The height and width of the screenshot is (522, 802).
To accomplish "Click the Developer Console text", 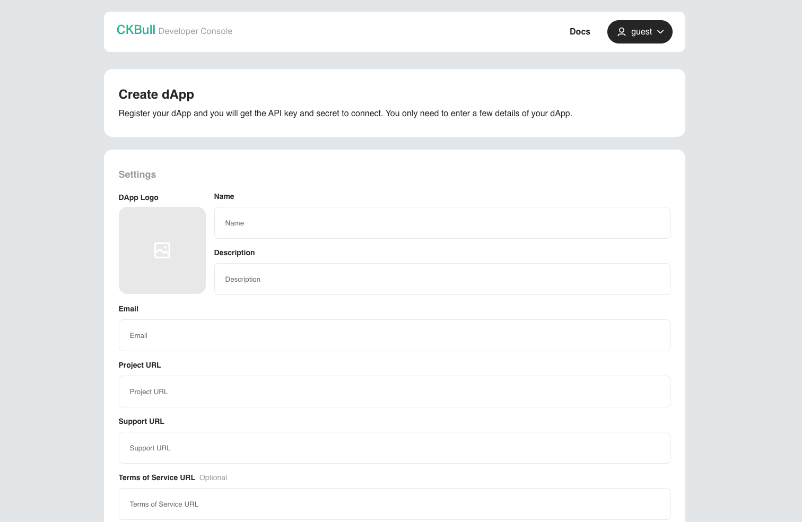I will 195,31.
